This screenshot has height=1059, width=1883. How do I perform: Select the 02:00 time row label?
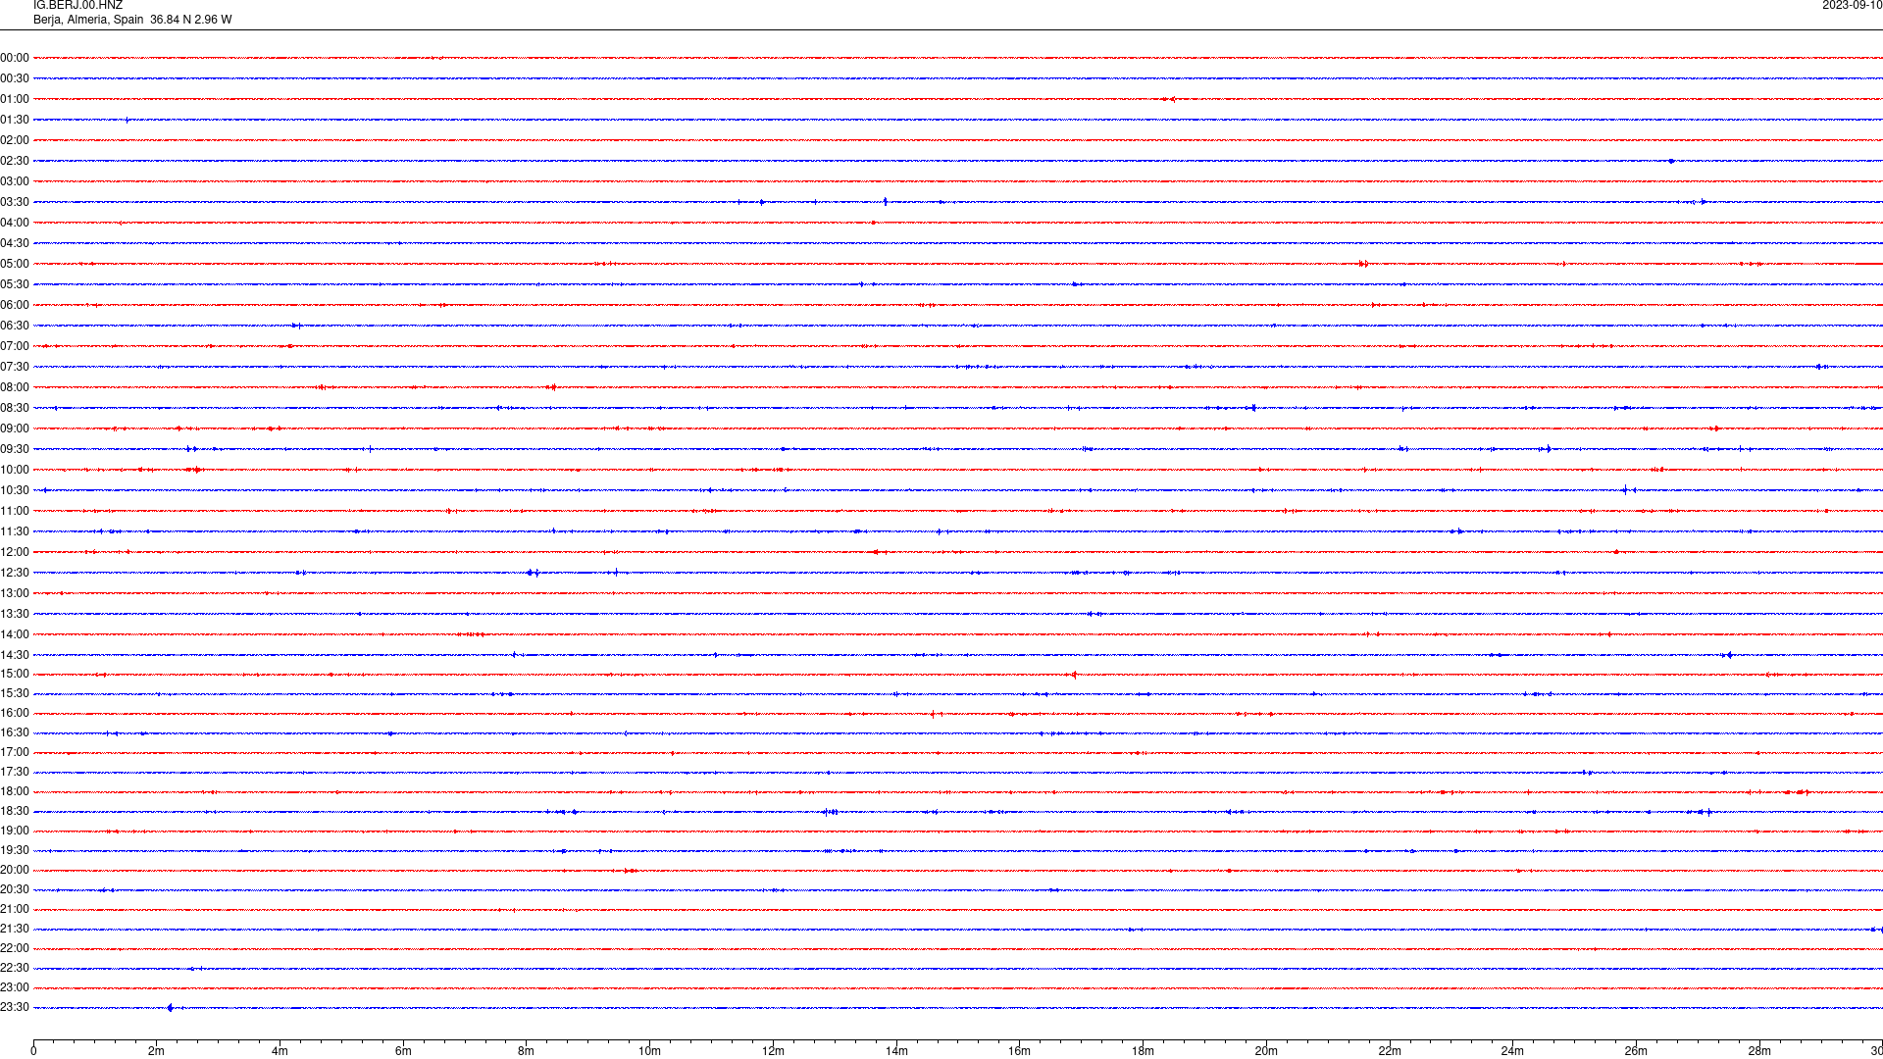[x=15, y=140]
